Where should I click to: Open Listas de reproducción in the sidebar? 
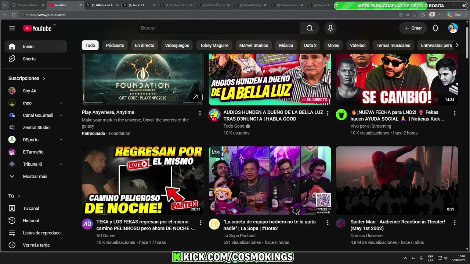(x=36, y=233)
